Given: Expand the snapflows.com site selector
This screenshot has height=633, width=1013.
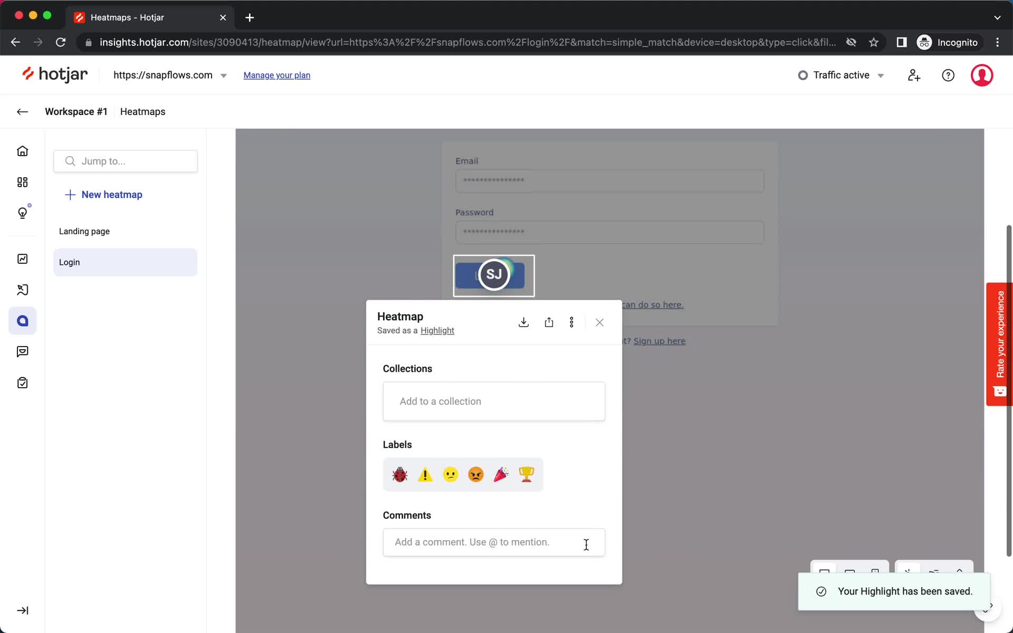Looking at the screenshot, I should tap(224, 75).
